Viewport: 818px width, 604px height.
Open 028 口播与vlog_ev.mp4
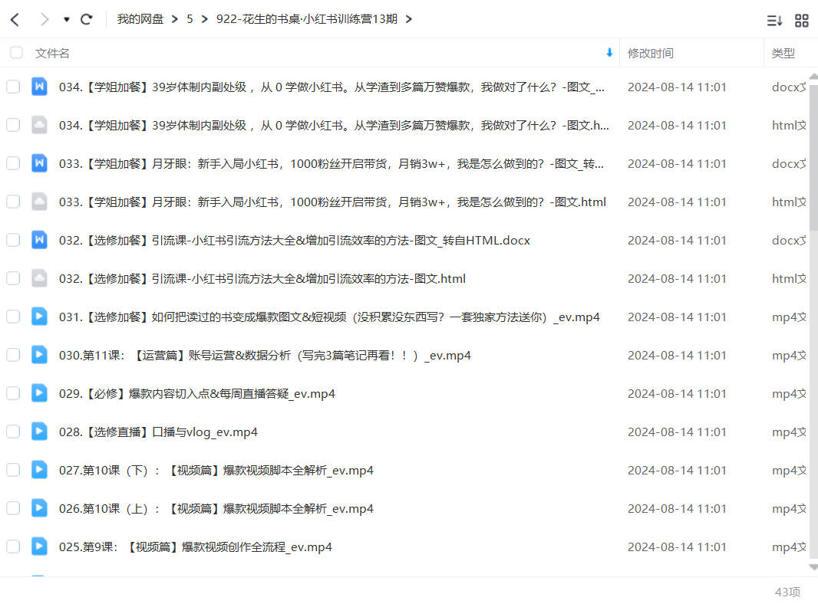point(158,432)
